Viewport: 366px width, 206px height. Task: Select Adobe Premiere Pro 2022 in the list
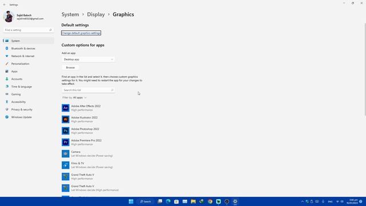tap(82, 142)
